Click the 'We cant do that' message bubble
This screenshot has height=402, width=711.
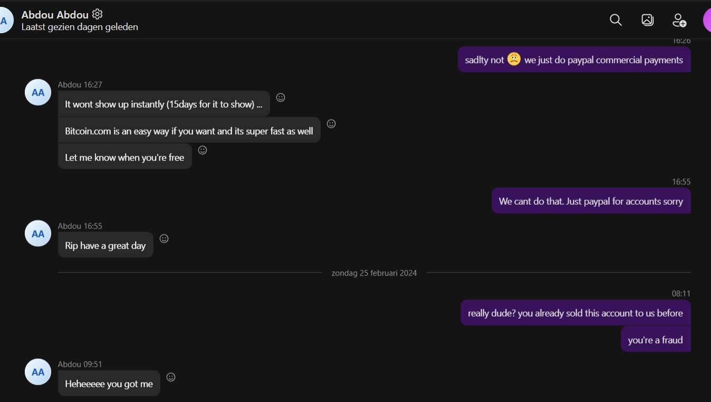(591, 201)
